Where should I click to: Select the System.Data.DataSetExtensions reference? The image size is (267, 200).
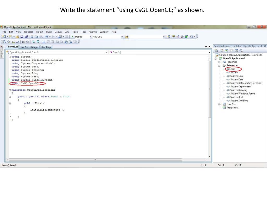pyautogui.click(x=246, y=83)
